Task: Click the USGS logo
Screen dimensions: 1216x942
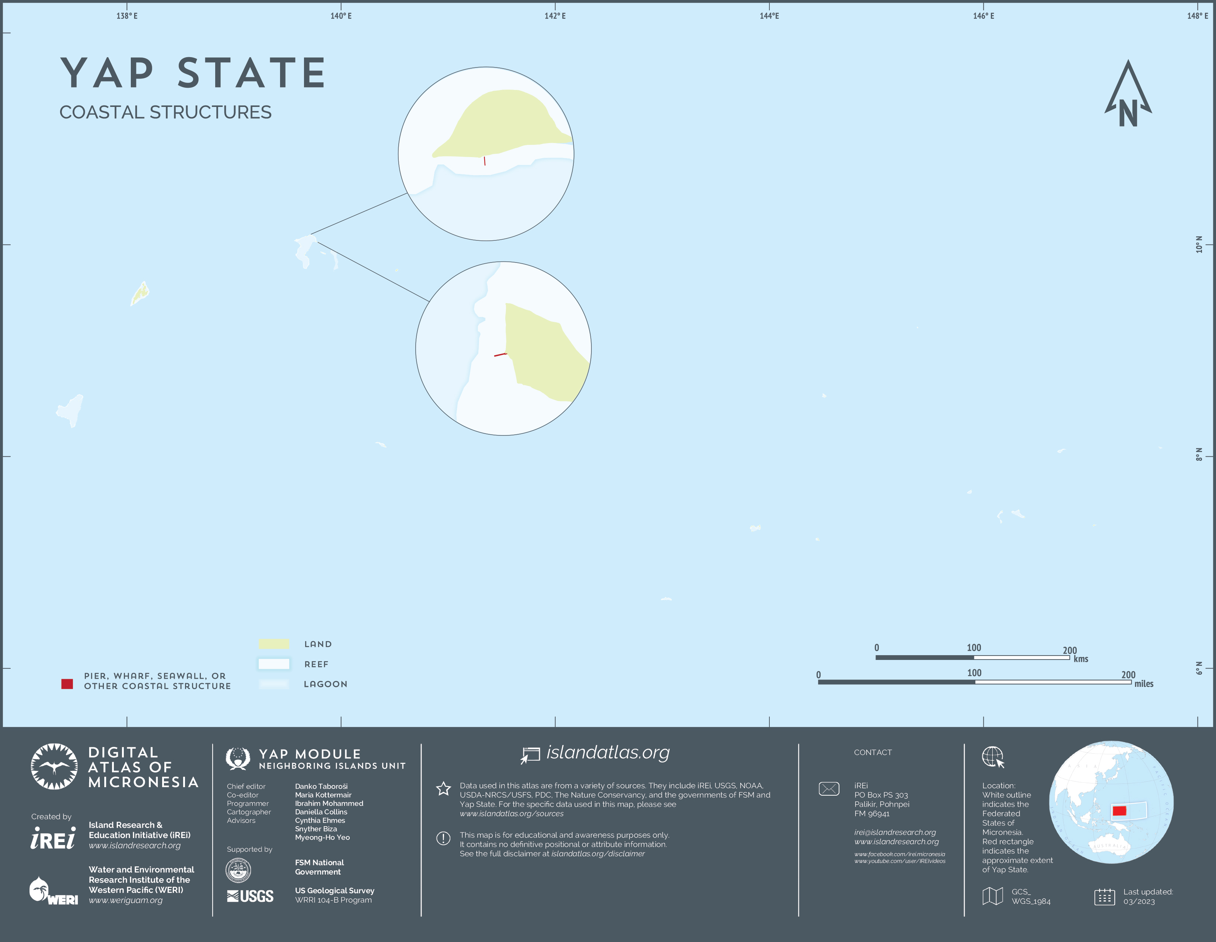Action: [250, 896]
